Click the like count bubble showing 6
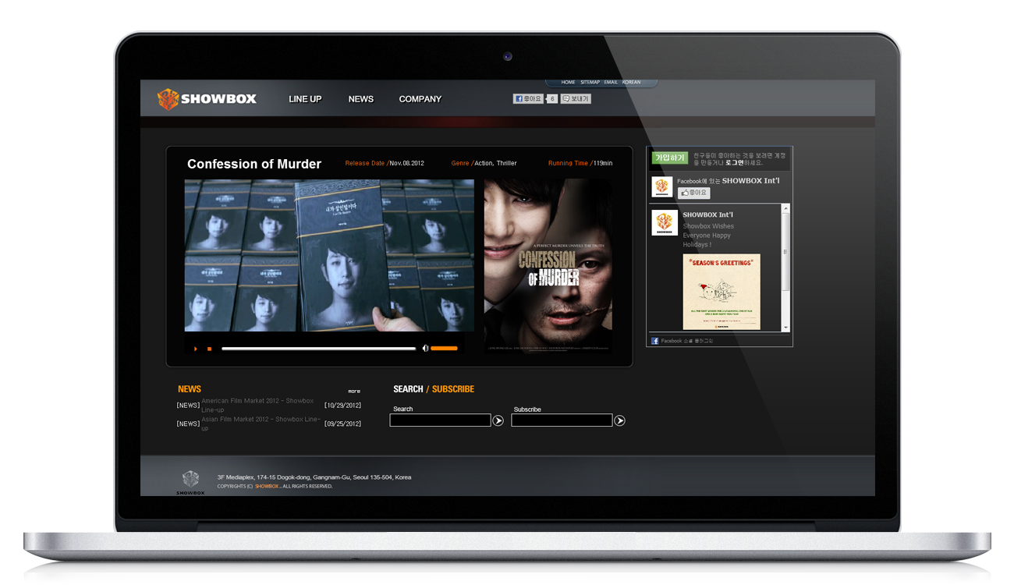 551,99
